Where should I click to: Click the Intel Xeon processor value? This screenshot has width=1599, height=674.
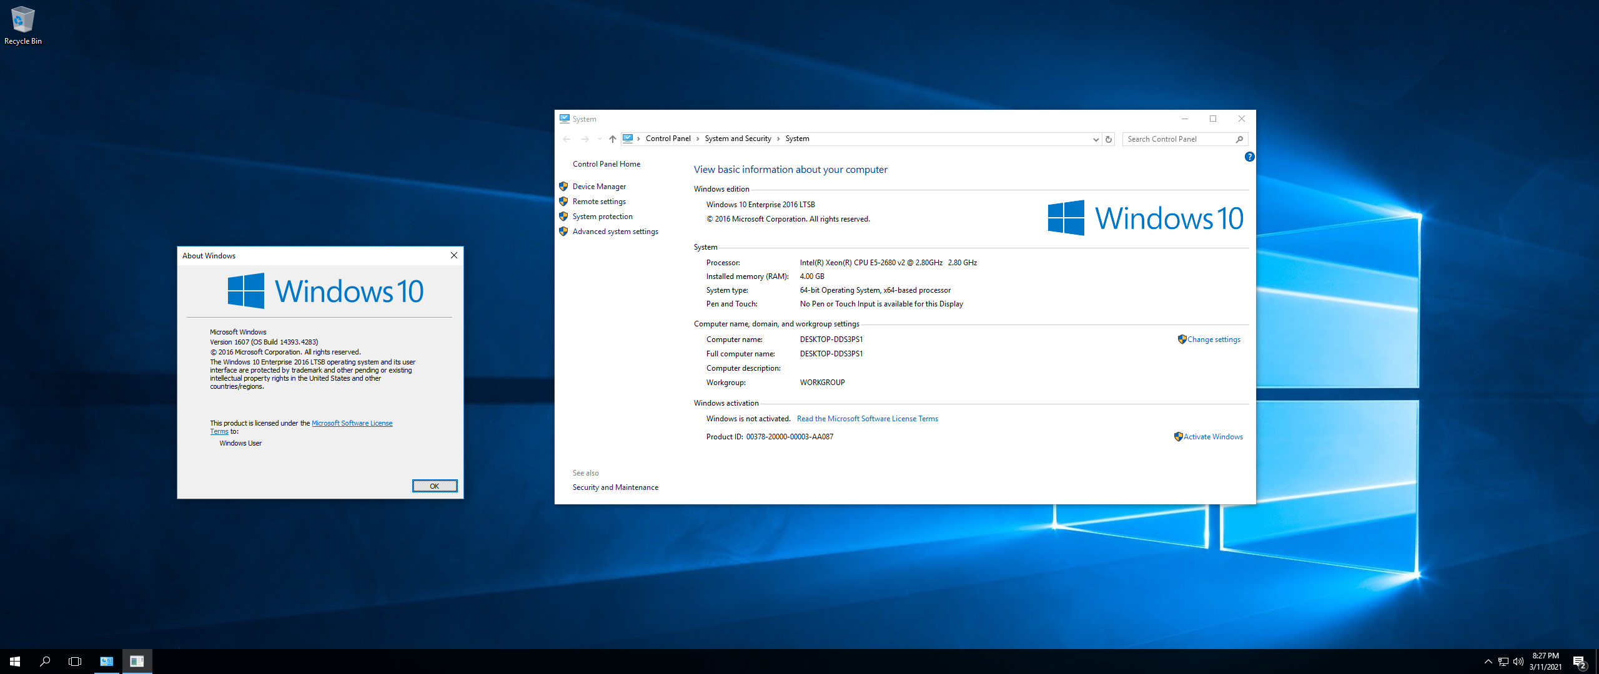click(888, 263)
